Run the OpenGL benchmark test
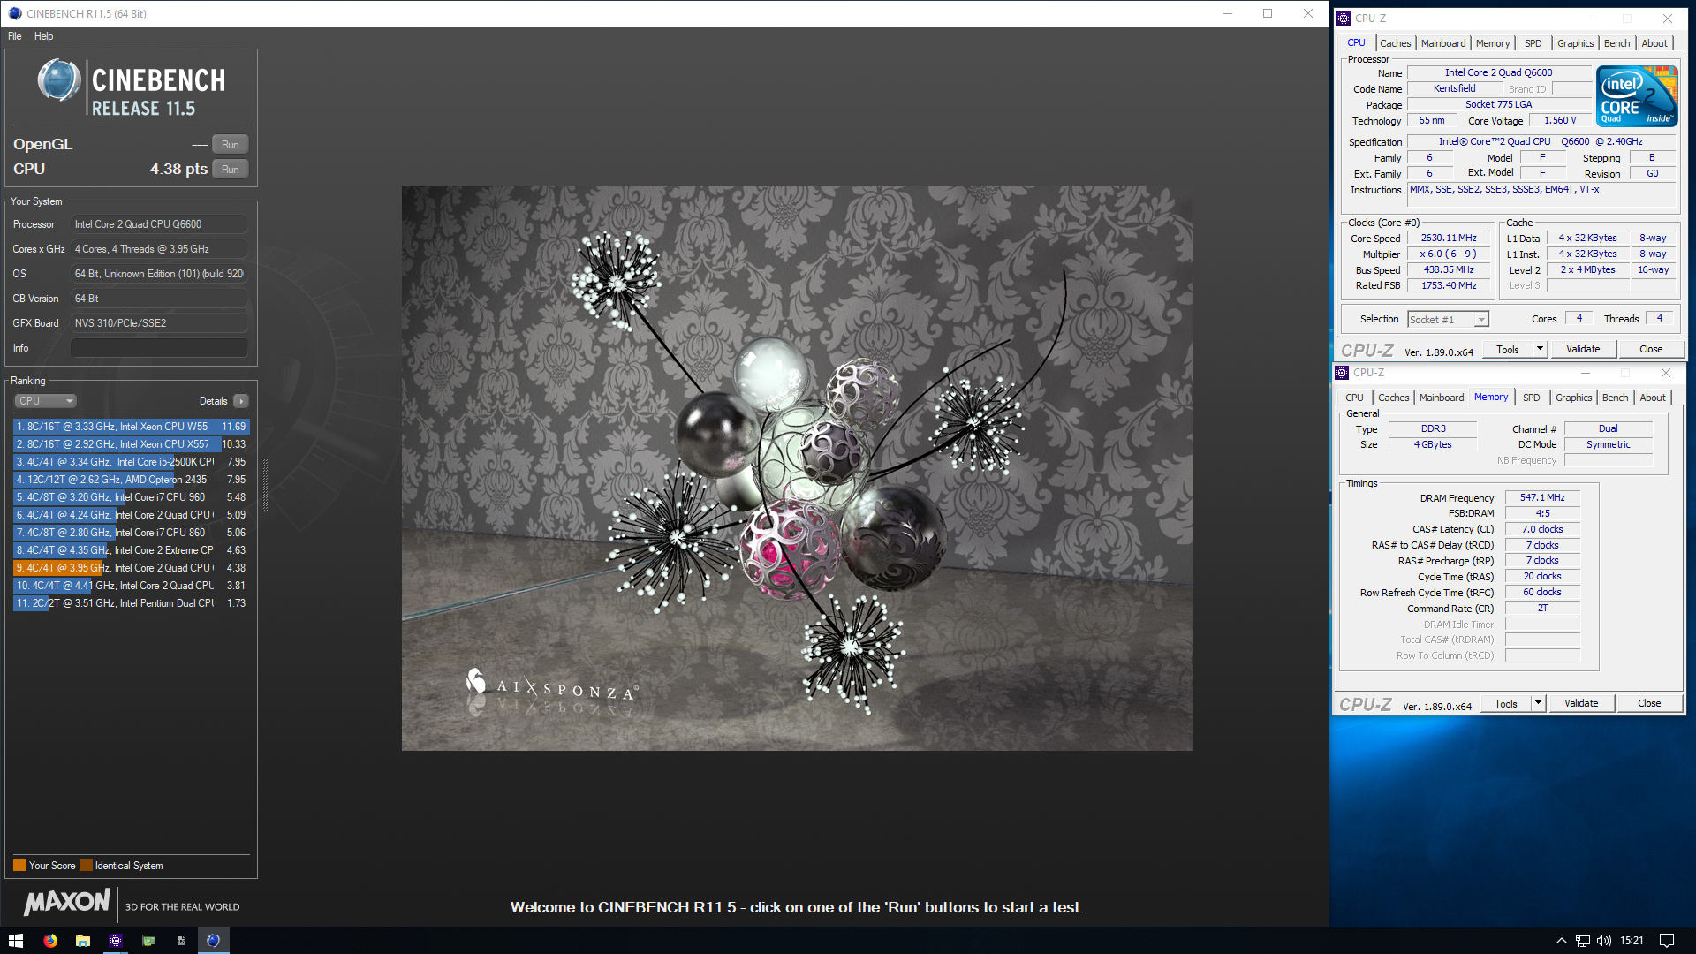 230,145
